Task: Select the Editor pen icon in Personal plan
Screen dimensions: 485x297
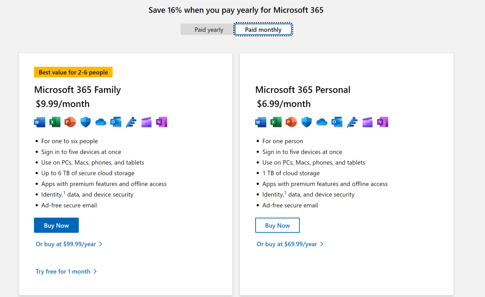Action: tap(352, 122)
